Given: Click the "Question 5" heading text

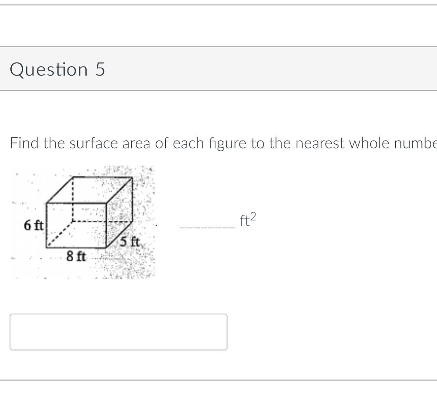Looking at the screenshot, I should tap(57, 69).
